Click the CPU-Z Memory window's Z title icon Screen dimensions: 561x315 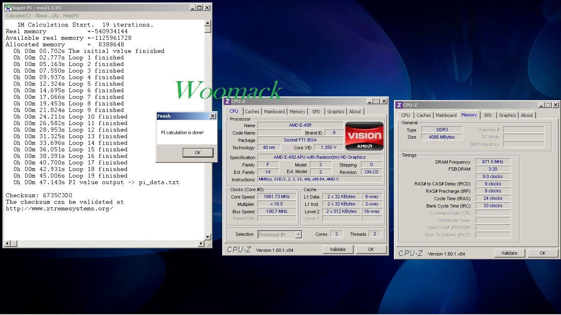(x=399, y=105)
